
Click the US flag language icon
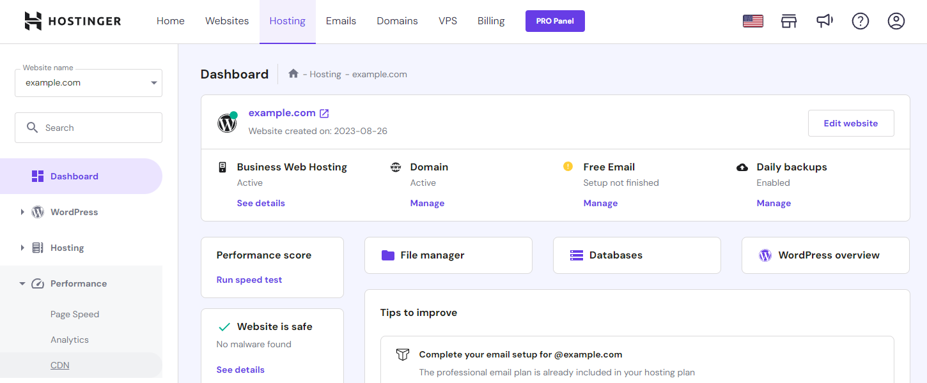[752, 21]
